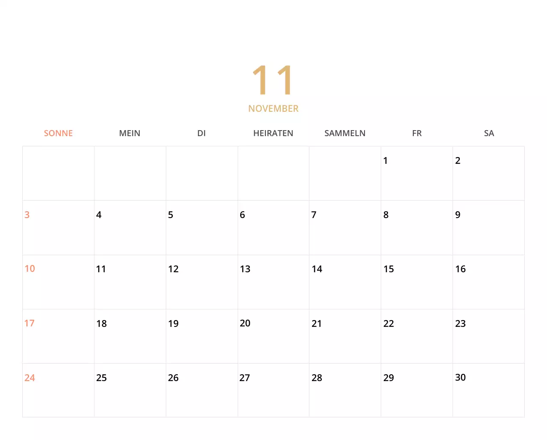
Task: Click the DI column header
Action: [201, 133]
